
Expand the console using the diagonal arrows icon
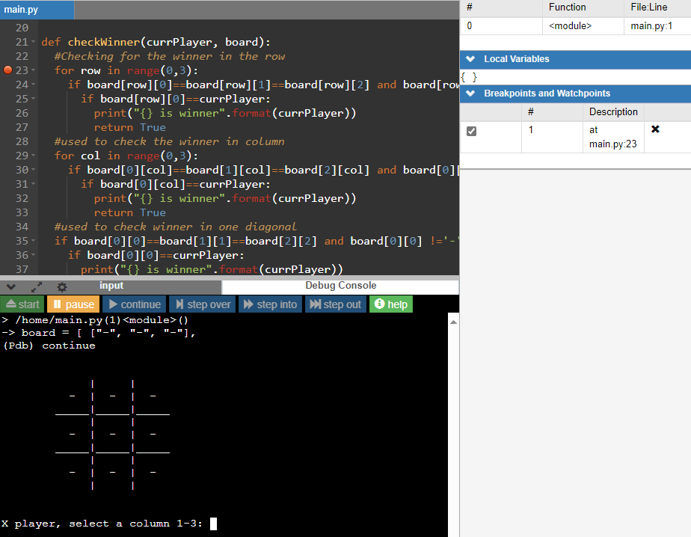click(x=36, y=286)
